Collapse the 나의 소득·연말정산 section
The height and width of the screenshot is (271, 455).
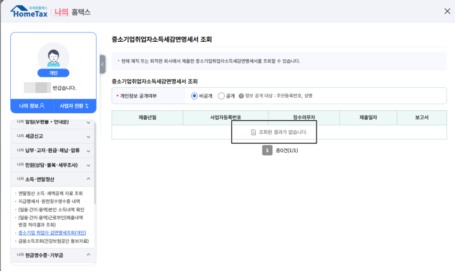point(53,179)
